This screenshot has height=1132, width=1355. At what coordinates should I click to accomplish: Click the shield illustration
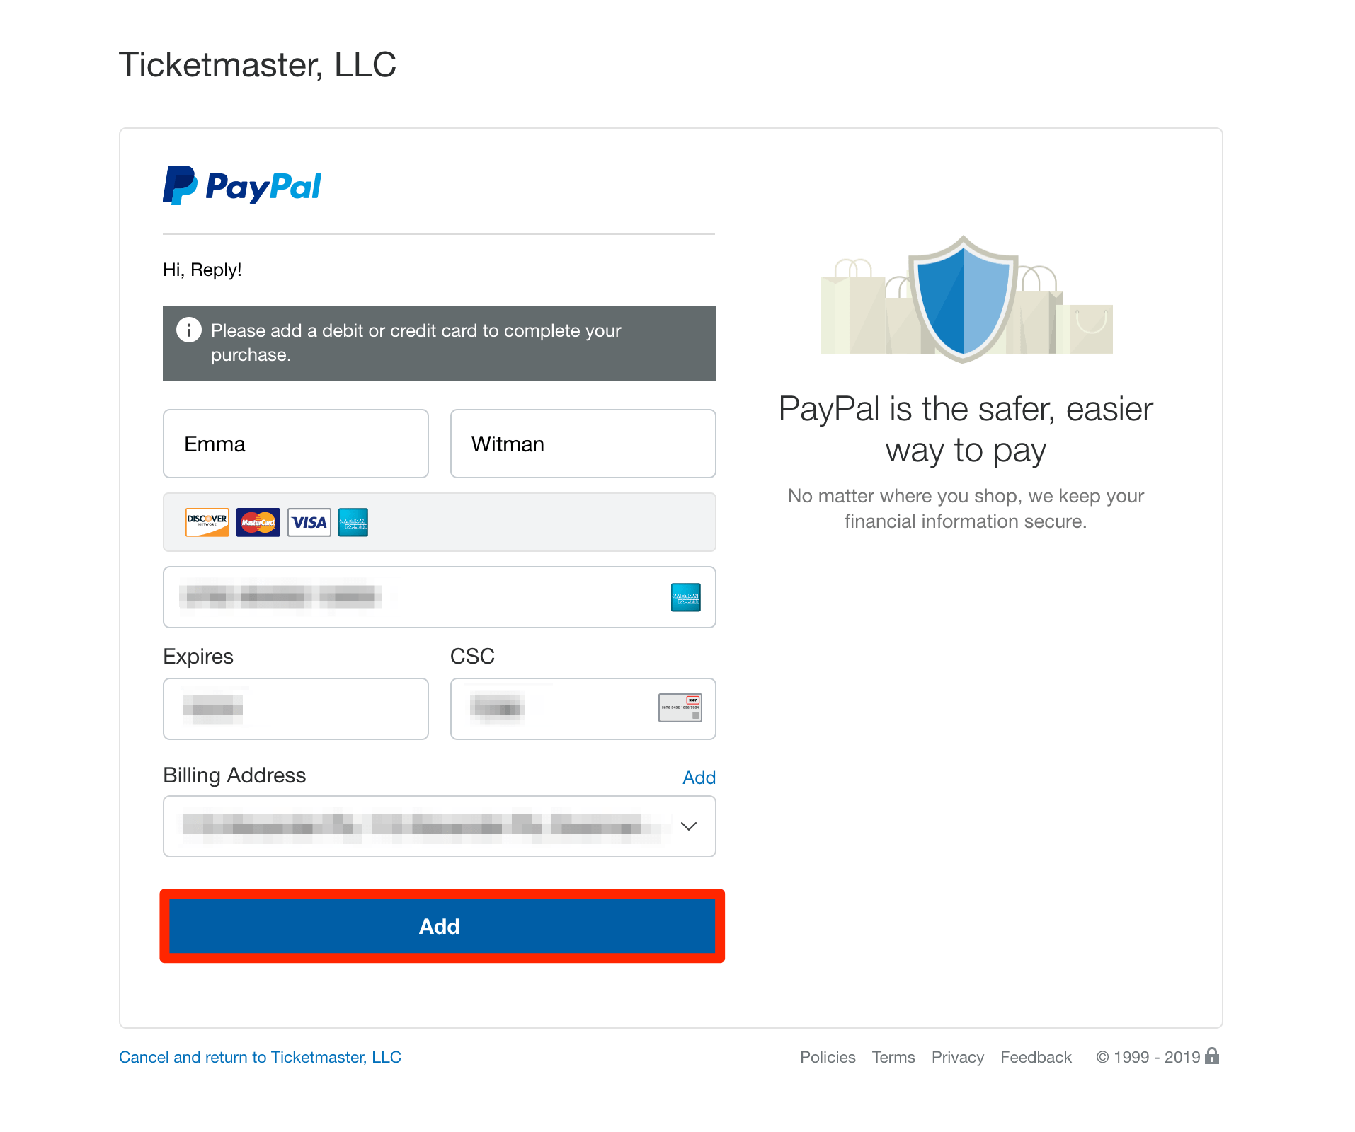coord(964,299)
